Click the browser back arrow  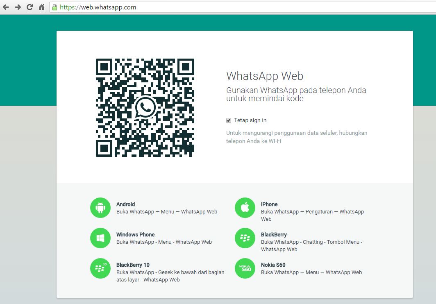click(x=6, y=7)
